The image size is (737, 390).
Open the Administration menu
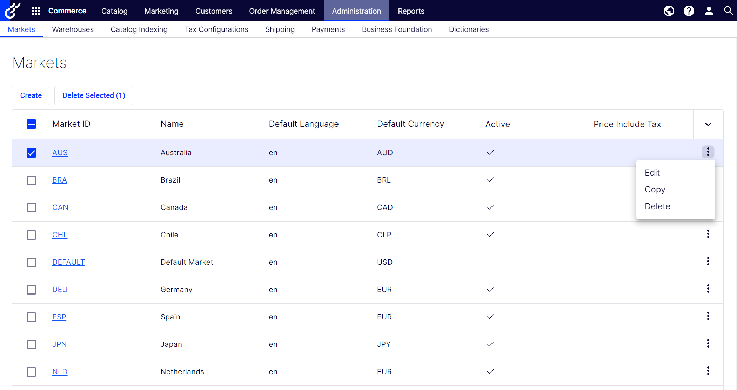coord(356,11)
